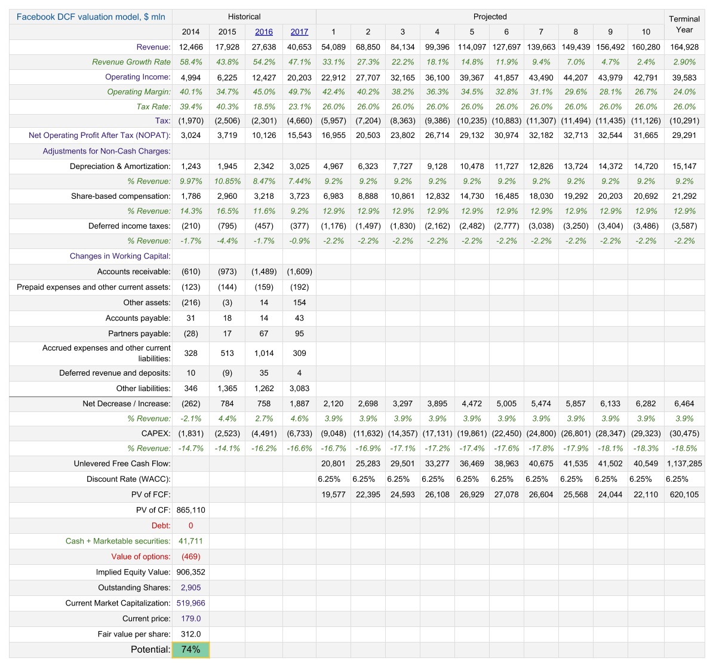Open the 2017 year hyperlink

[x=299, y=32]
